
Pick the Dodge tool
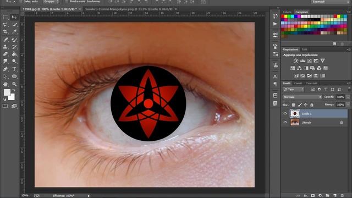tap(14, 61)
